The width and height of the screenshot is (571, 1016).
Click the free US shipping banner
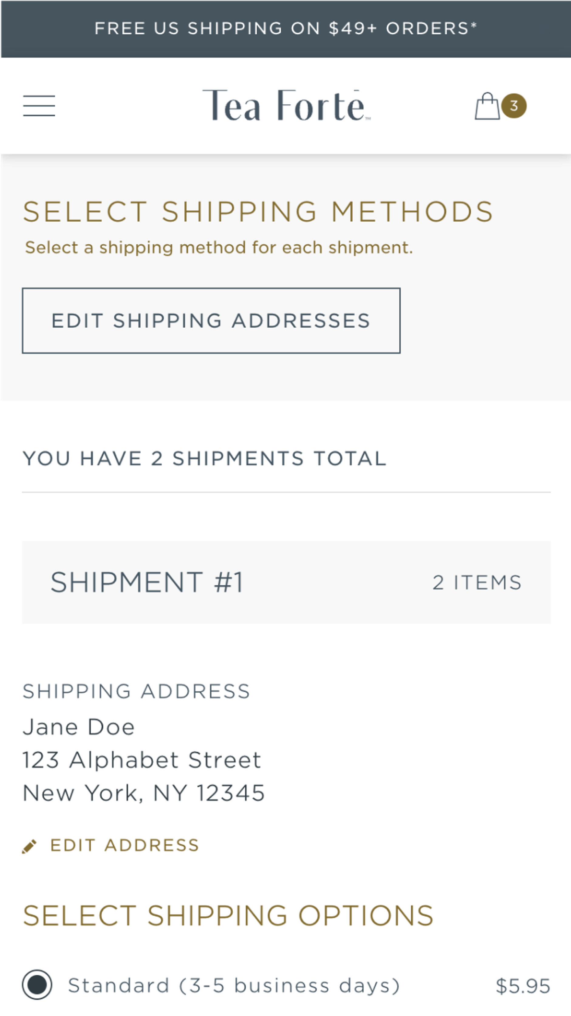285,28
